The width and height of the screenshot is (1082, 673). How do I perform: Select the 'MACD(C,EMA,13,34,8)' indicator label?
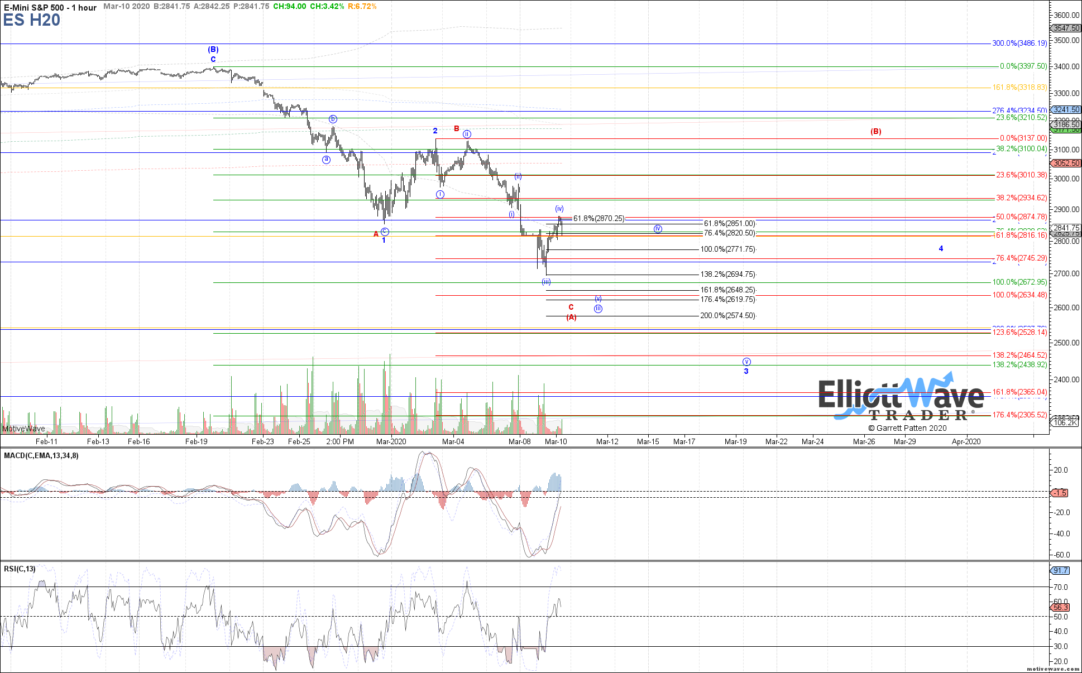tap(41, 456)
